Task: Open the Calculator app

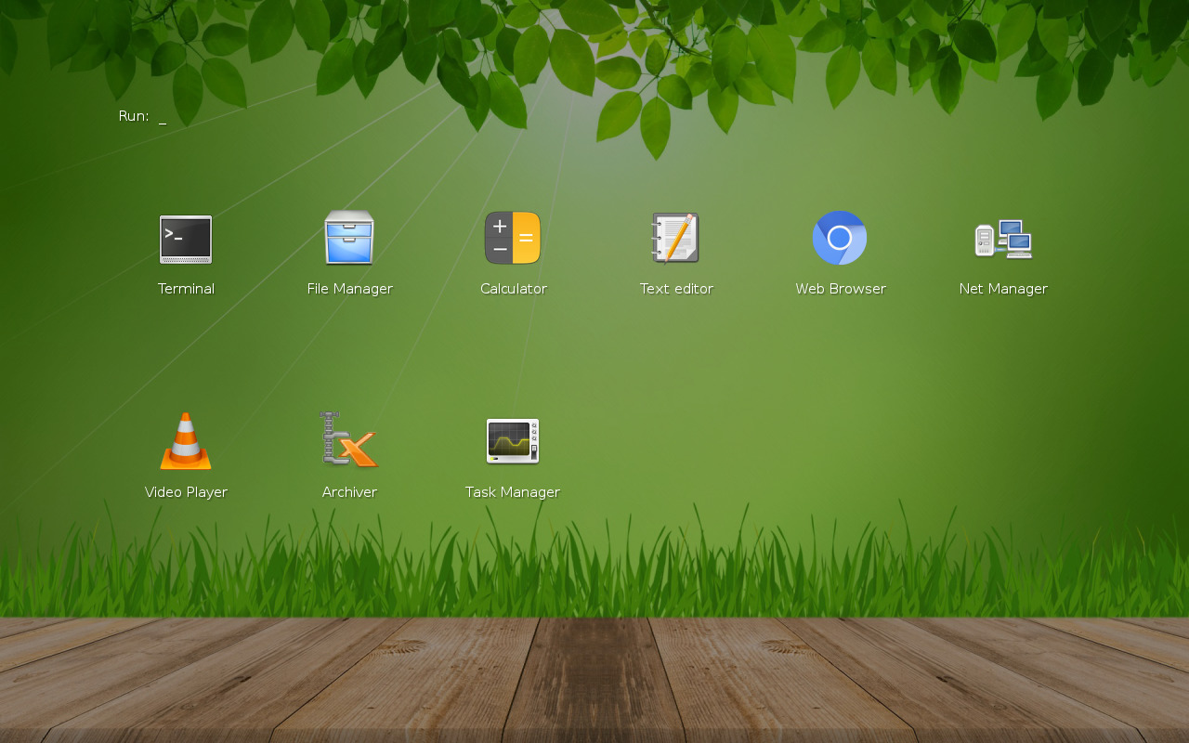Action: tap(513, 238)
